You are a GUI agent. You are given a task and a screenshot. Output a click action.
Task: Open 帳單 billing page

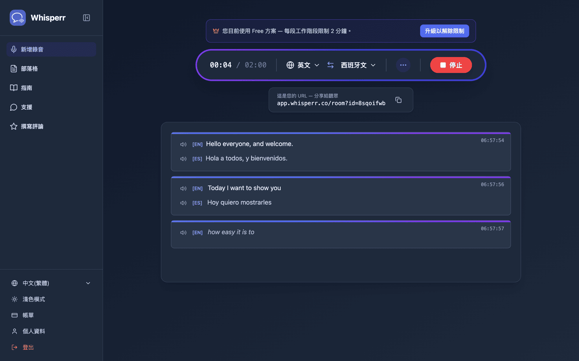(x=51, y=315)
